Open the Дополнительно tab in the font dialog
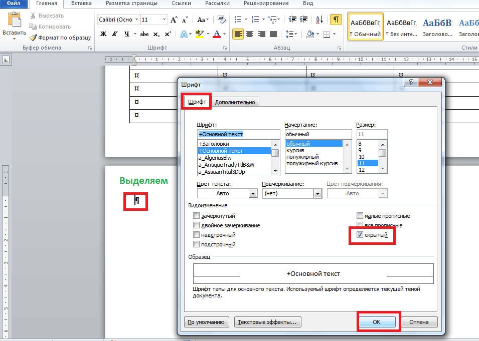Viewport: 479px width, 341px height. 235,102
